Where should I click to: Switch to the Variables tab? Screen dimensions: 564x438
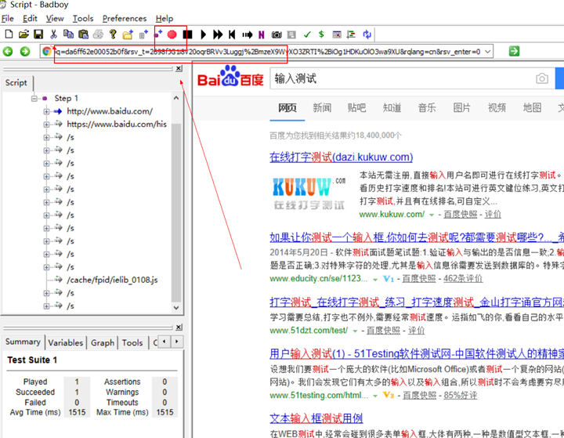click(66, 342)
